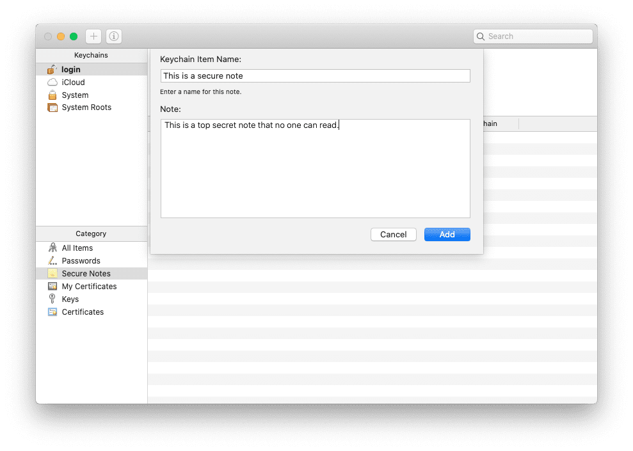Select the Passwords category
This screenshot has width=633, height=451.
(81, 261)
